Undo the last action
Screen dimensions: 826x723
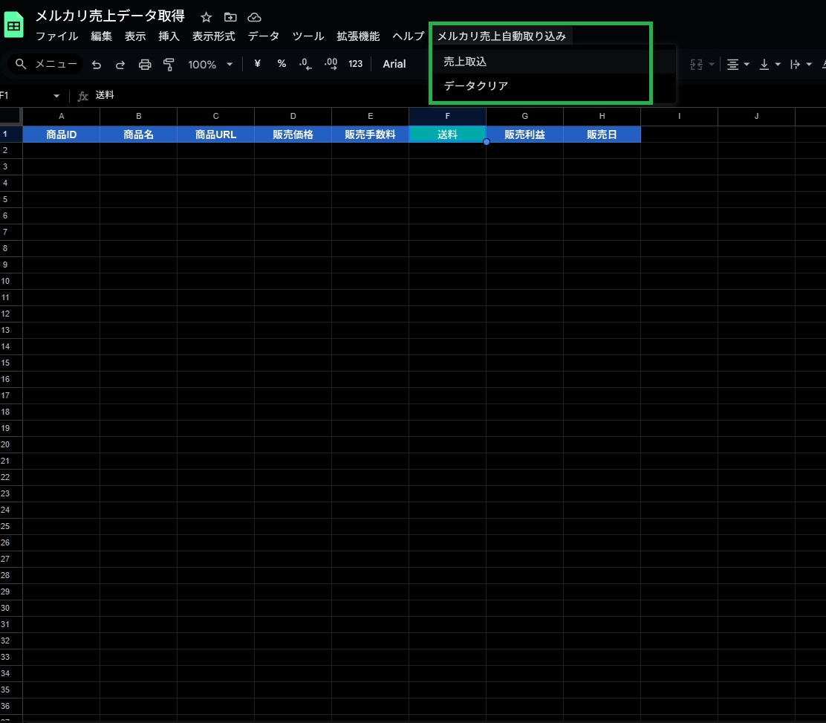(x=97, y=65)
